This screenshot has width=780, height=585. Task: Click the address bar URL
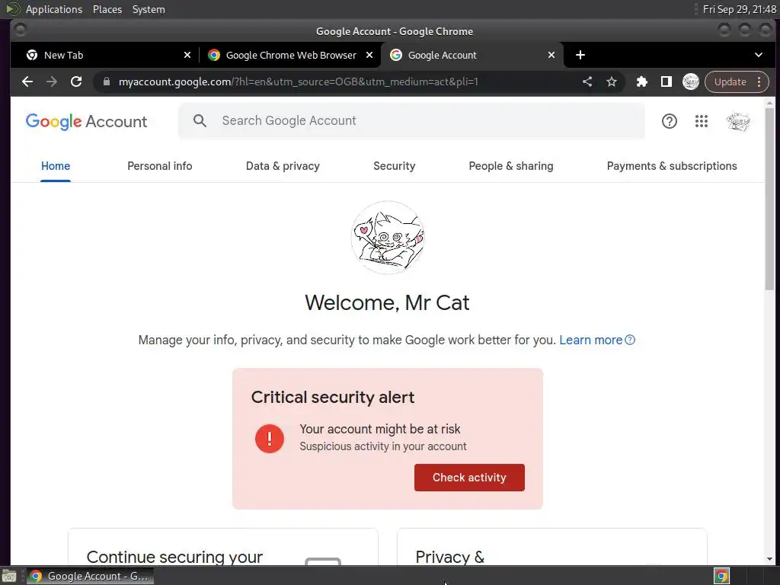[299, 82]
